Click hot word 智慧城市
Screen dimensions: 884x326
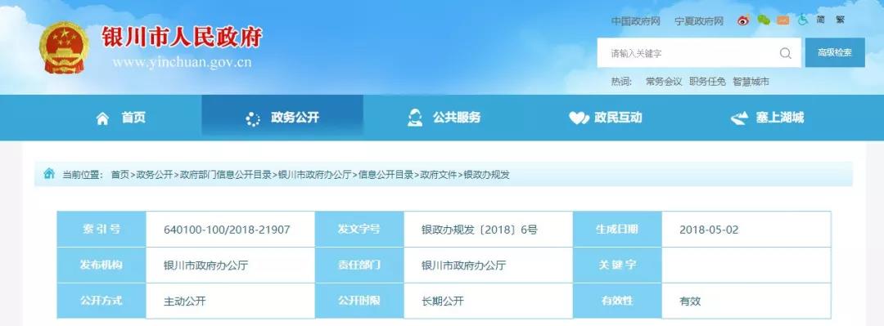pyautogui.click(x=751, y=82)
